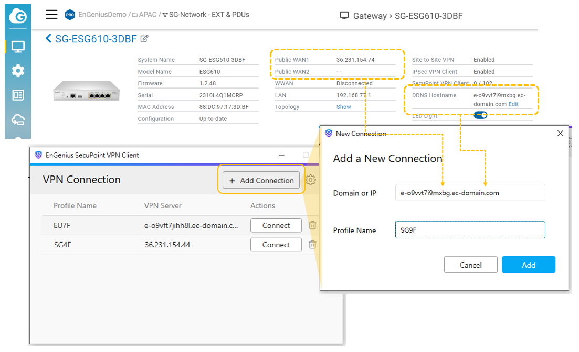Click the Domain or IP input field

pos(470,193)
